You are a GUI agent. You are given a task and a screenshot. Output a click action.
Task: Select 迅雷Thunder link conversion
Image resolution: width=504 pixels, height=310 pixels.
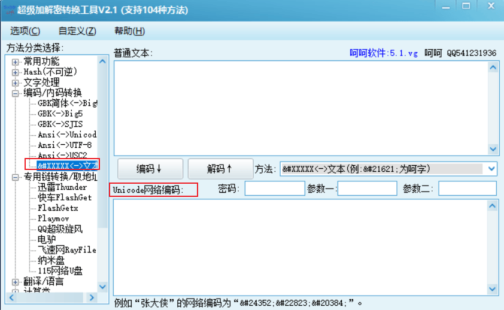(62, 187)
